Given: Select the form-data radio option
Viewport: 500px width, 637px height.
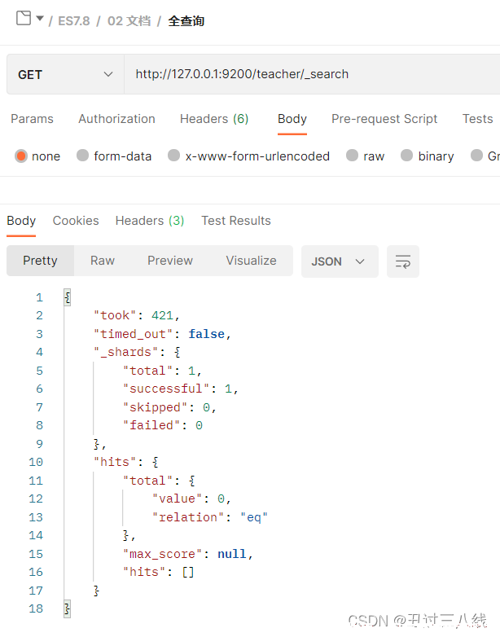Looking at the screenshot, I should [82, 156].
